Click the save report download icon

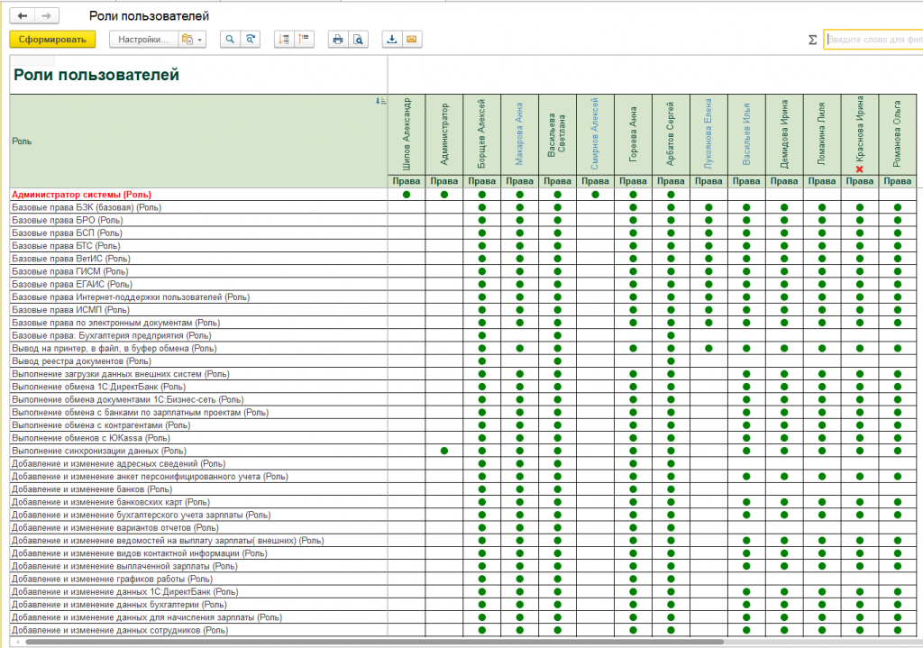coord(391,40)
